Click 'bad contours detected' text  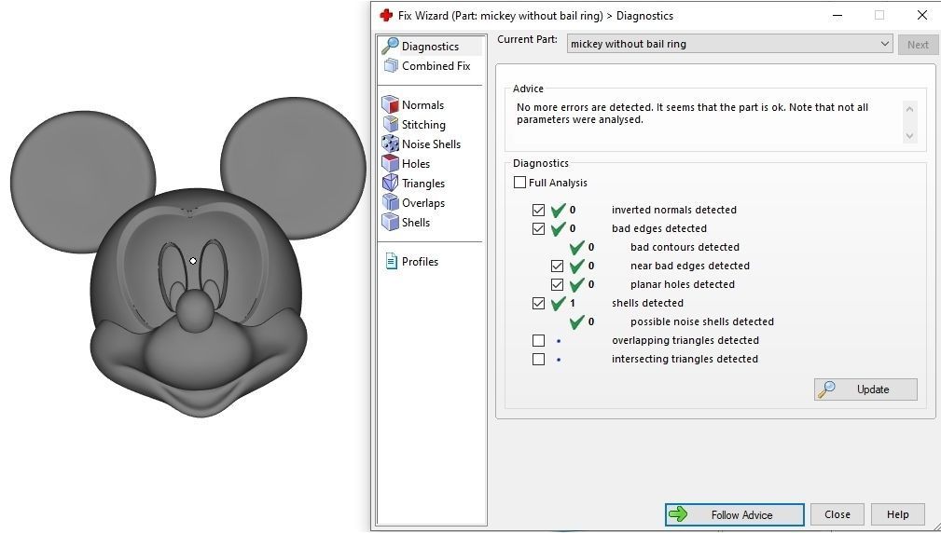pyautogui.click(x=685, y=247)
